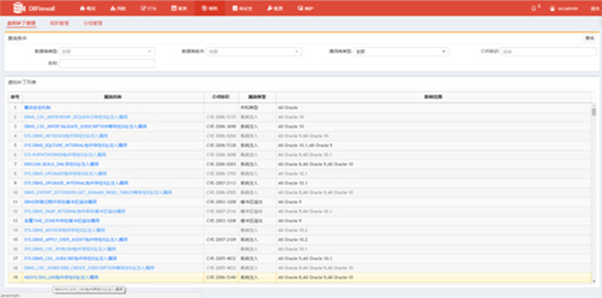Click the vulnerability type column header
Viewport: 602px width, 298px height.
tap(257, 97)
